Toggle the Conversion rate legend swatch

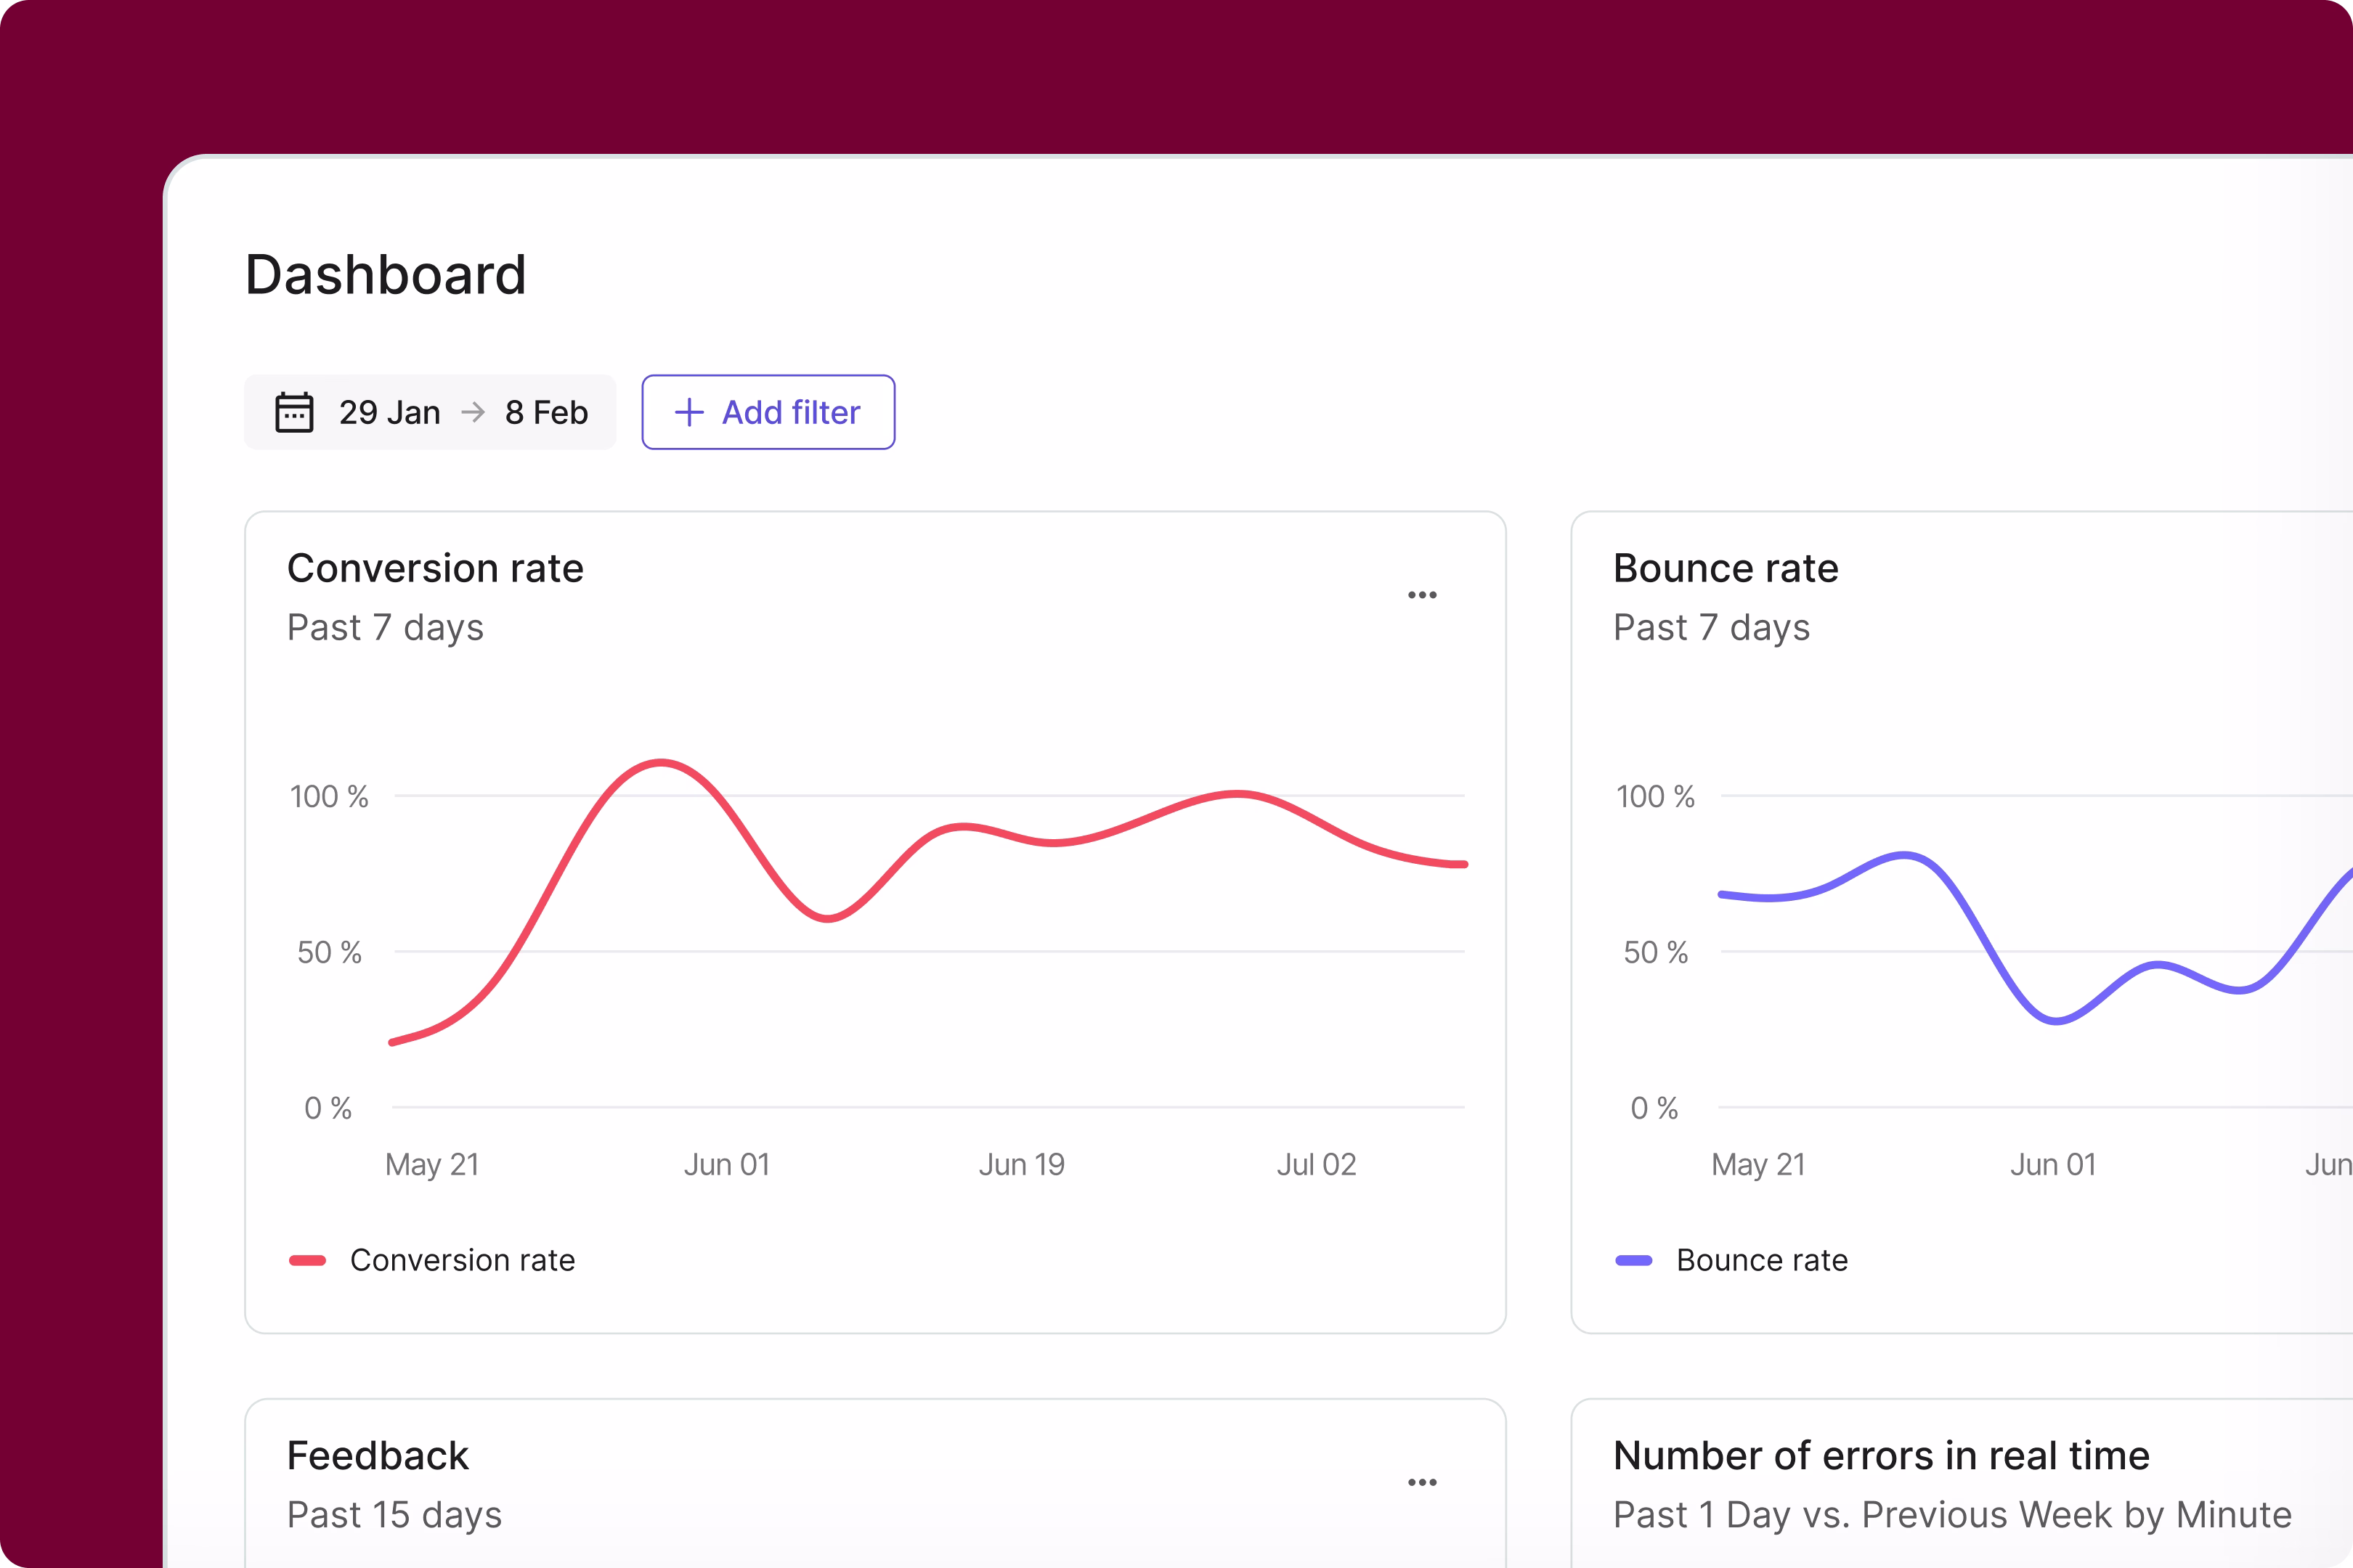click(307, 1260)
